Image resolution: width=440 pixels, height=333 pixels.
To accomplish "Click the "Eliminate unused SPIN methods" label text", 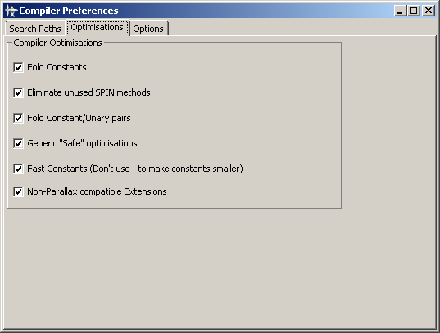I will tap(88, 92).
